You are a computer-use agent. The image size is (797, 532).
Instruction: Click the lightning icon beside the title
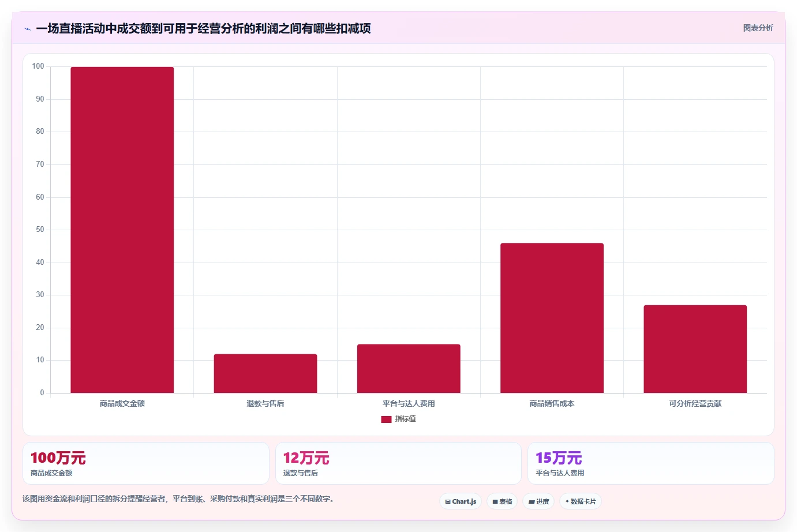(x=27, y=29)
